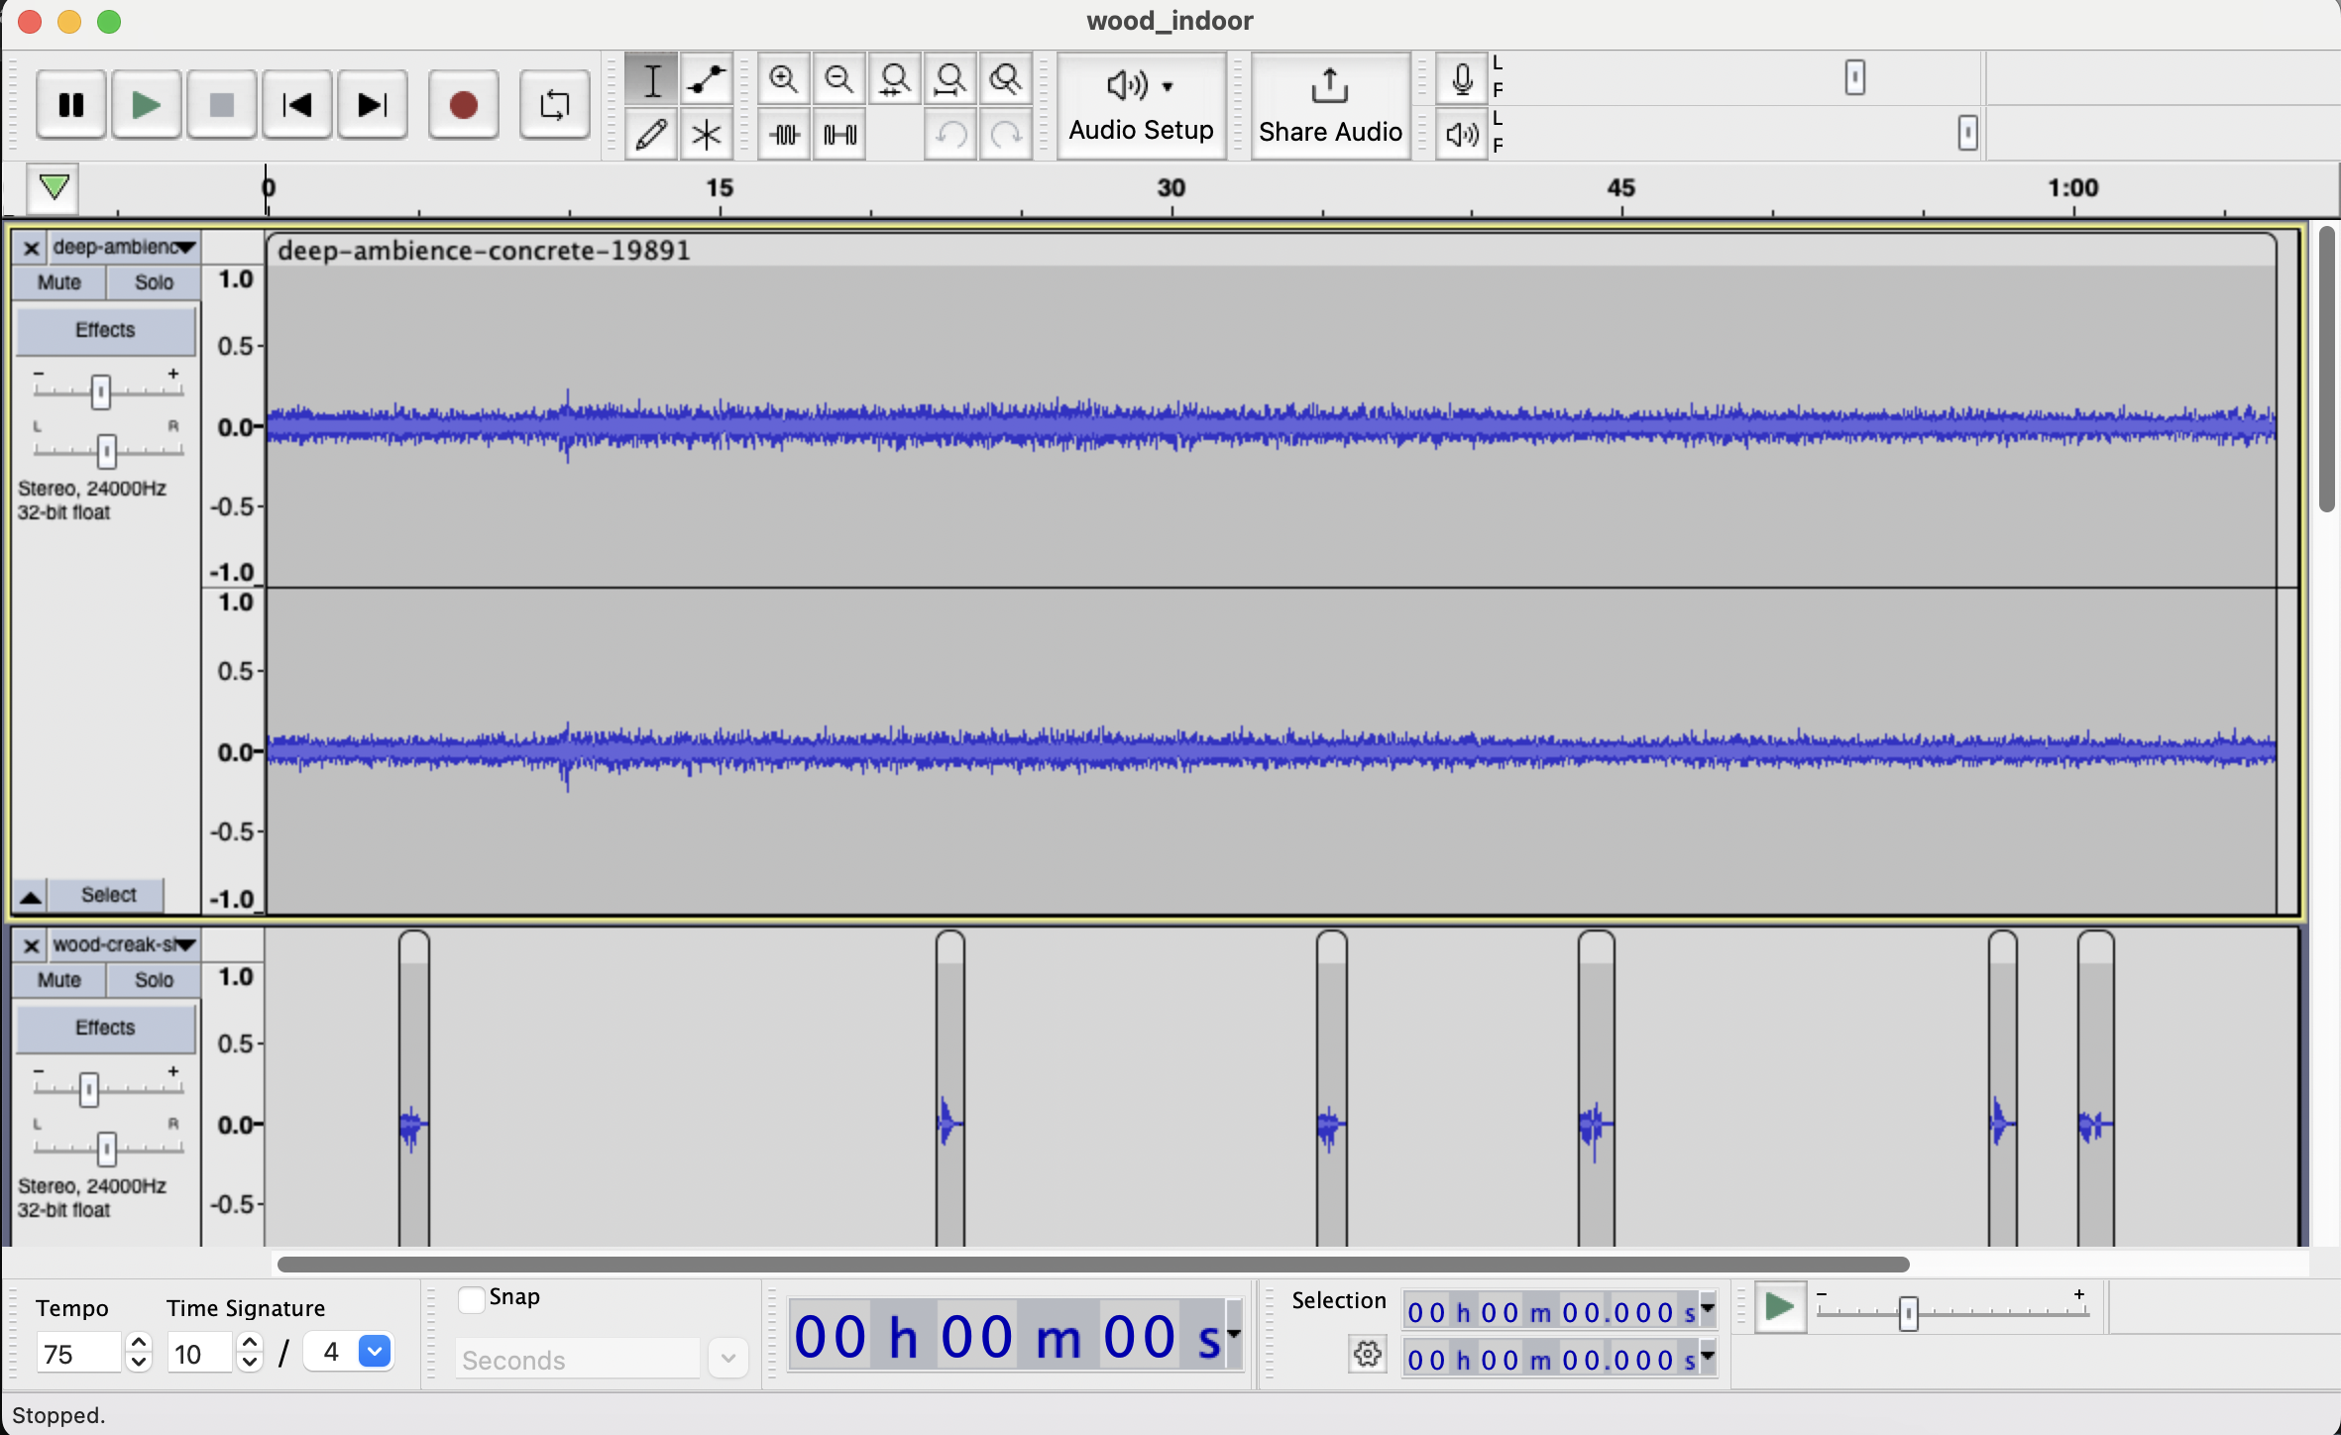The width and height of the screenshot is (2341, 1435).
Task: Click the Zoom Toggle icon
Action: [1005, 79]
